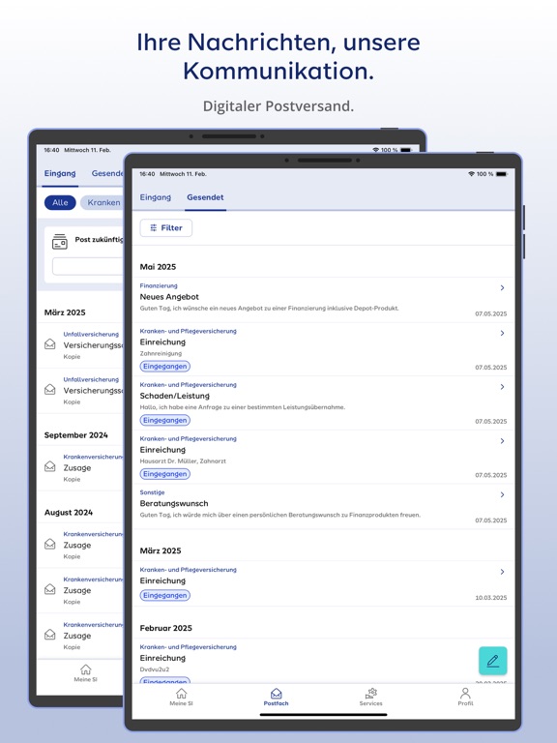
Task: Select the Gesendet tab in front tablet
Action: pos(205,197)
